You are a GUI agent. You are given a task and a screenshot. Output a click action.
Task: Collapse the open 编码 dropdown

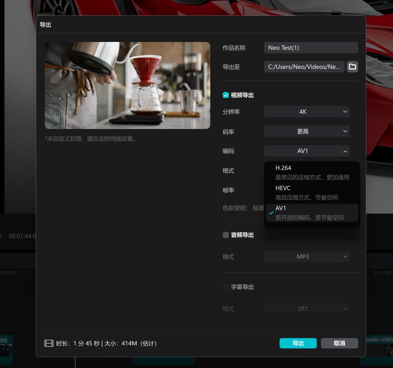coord(306,151)
